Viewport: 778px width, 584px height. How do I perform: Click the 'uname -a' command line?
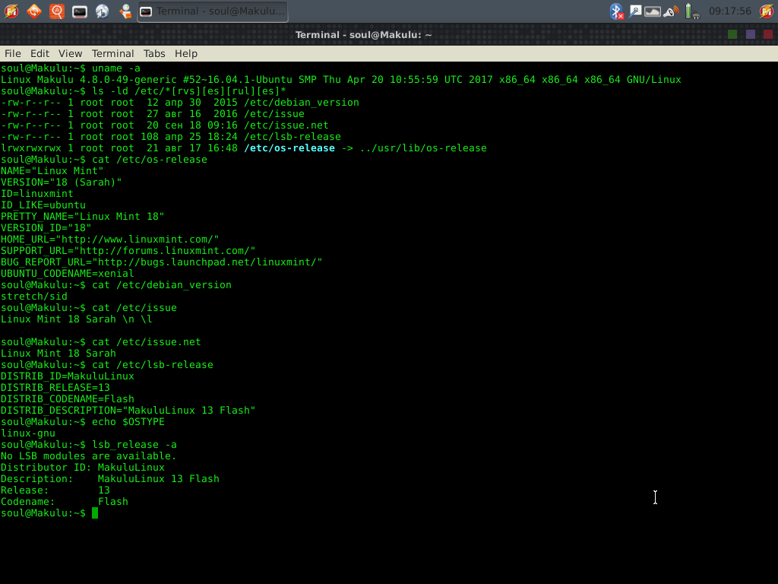pos(71,68)
